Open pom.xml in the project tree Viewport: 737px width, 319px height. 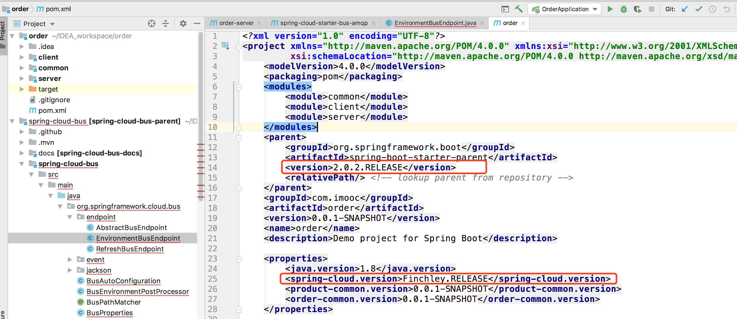[52, 111]
